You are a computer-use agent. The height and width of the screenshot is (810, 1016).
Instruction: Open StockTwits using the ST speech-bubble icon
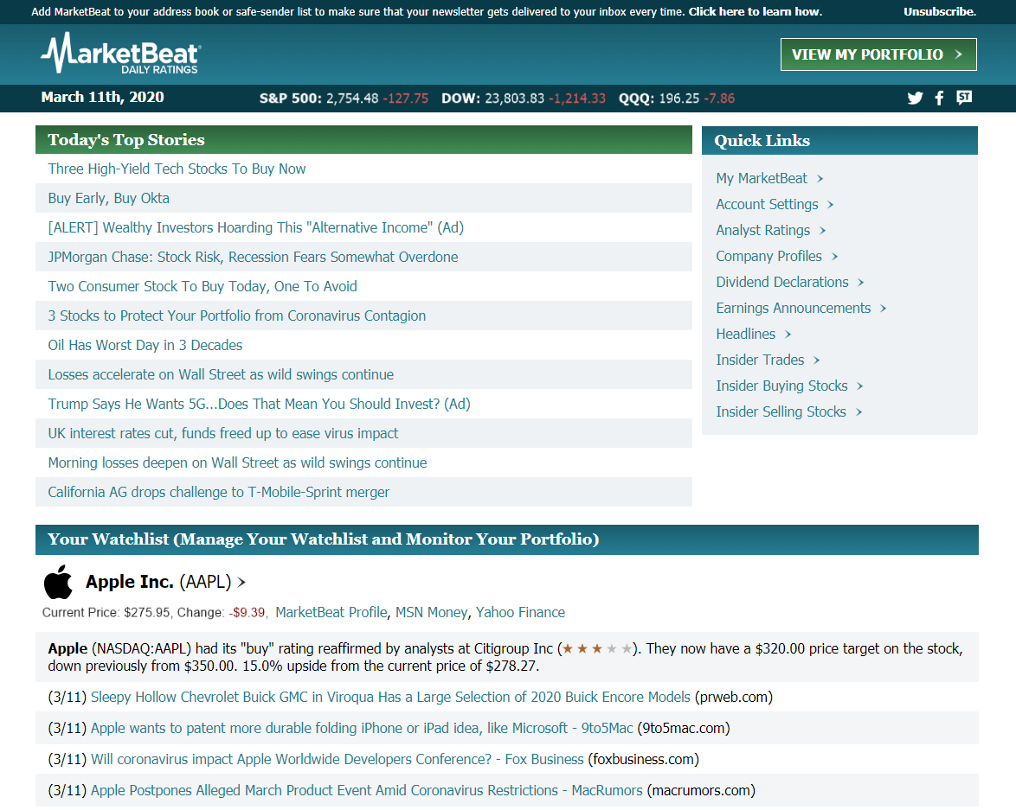click(963, 98)
